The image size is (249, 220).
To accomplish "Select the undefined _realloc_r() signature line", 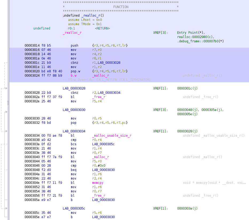I will pyautogui.click(x=83, y=16).
